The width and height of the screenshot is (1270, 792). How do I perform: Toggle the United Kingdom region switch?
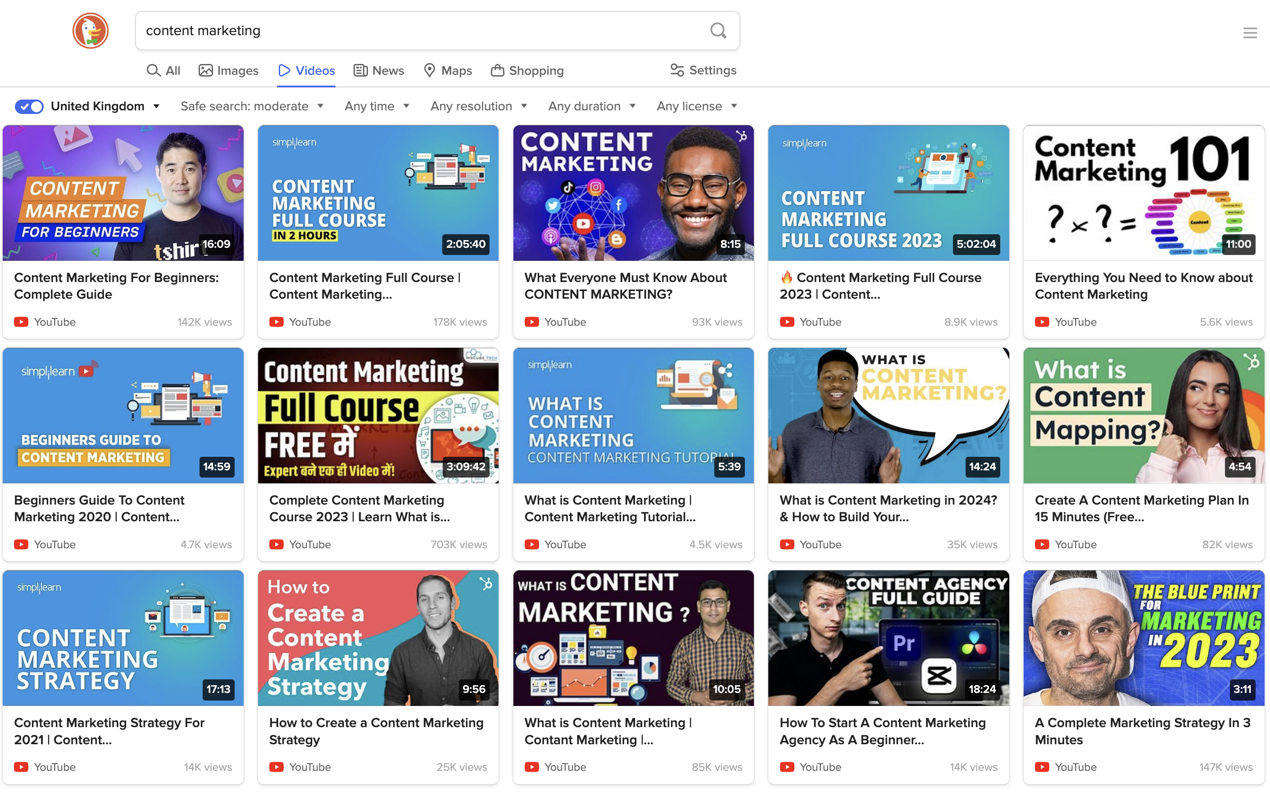point(29,106)
